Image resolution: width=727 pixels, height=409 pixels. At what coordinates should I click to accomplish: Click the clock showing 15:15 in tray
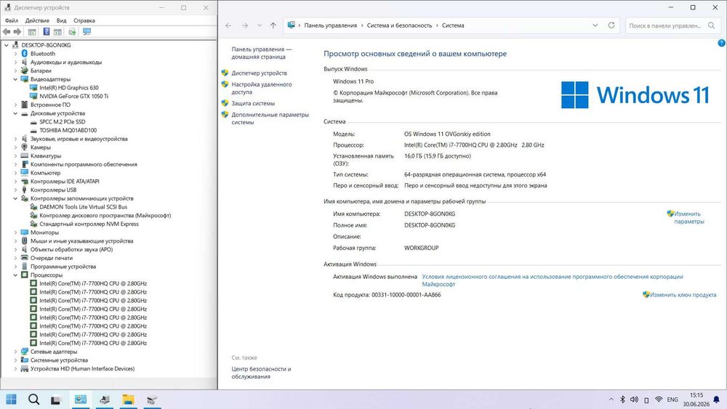[696, 395]
